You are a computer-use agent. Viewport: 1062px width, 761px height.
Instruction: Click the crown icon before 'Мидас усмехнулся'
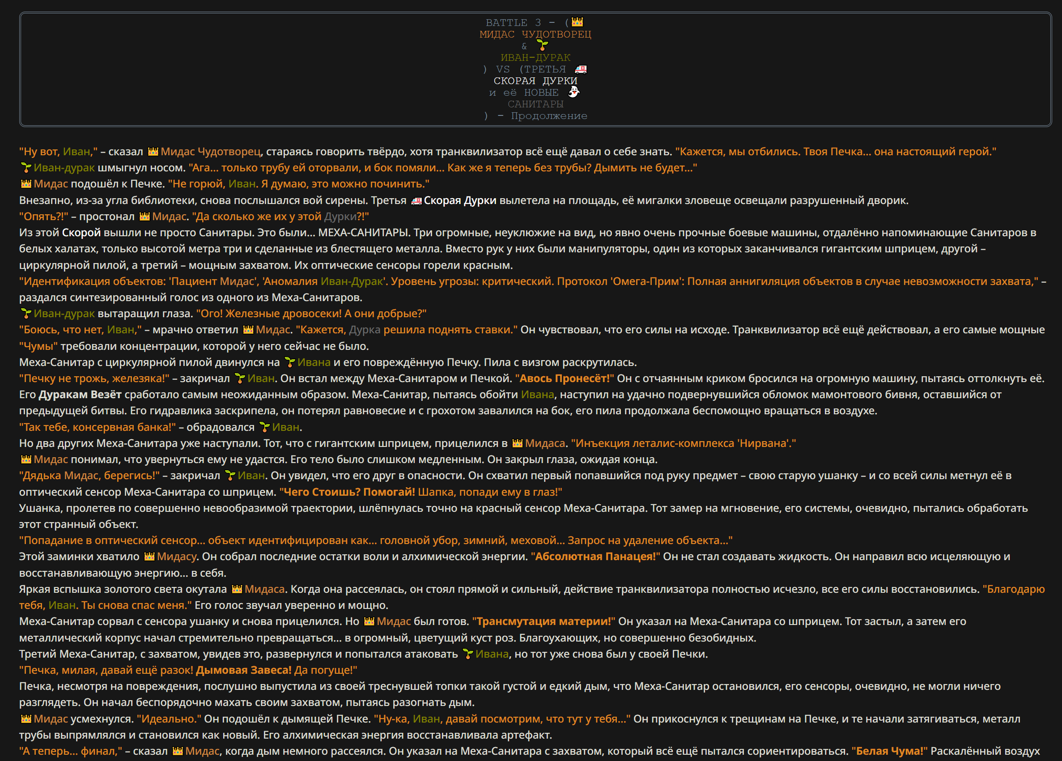coord(26,719)
